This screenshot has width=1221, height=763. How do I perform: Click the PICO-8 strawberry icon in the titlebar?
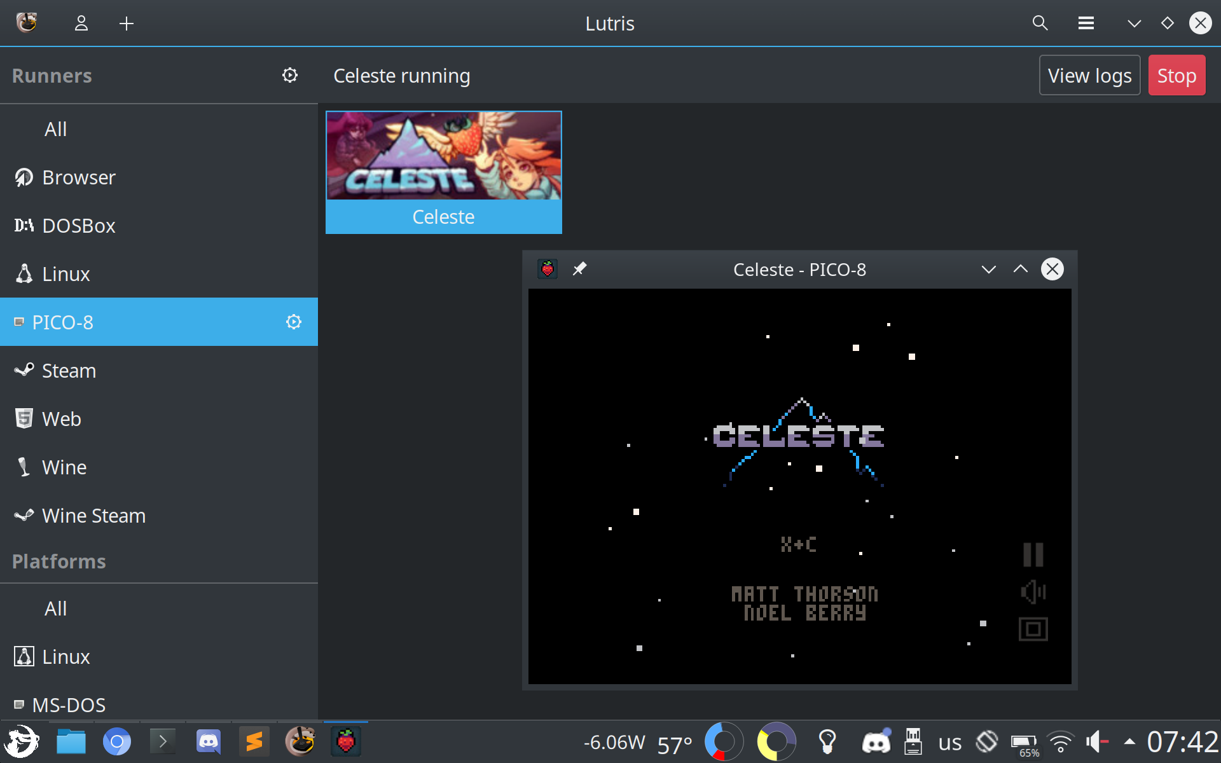(x=547, y=268)
